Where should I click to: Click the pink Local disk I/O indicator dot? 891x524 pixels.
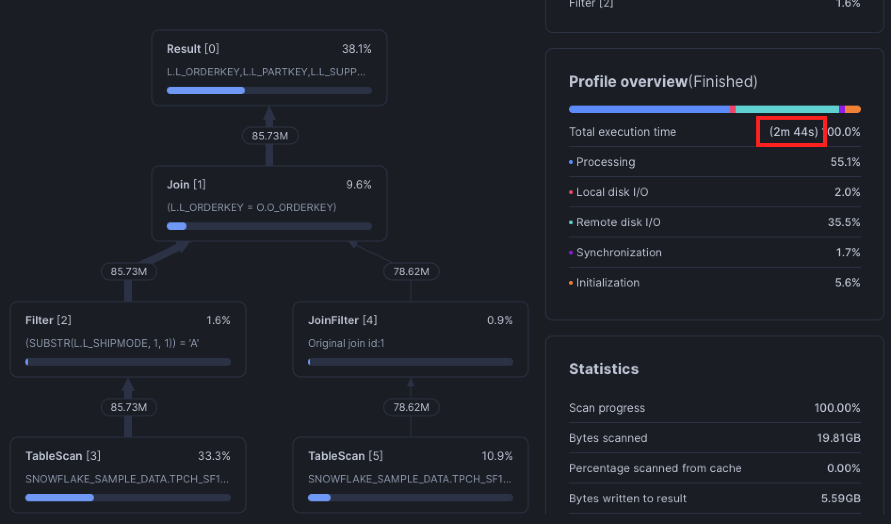pos(571,192)
